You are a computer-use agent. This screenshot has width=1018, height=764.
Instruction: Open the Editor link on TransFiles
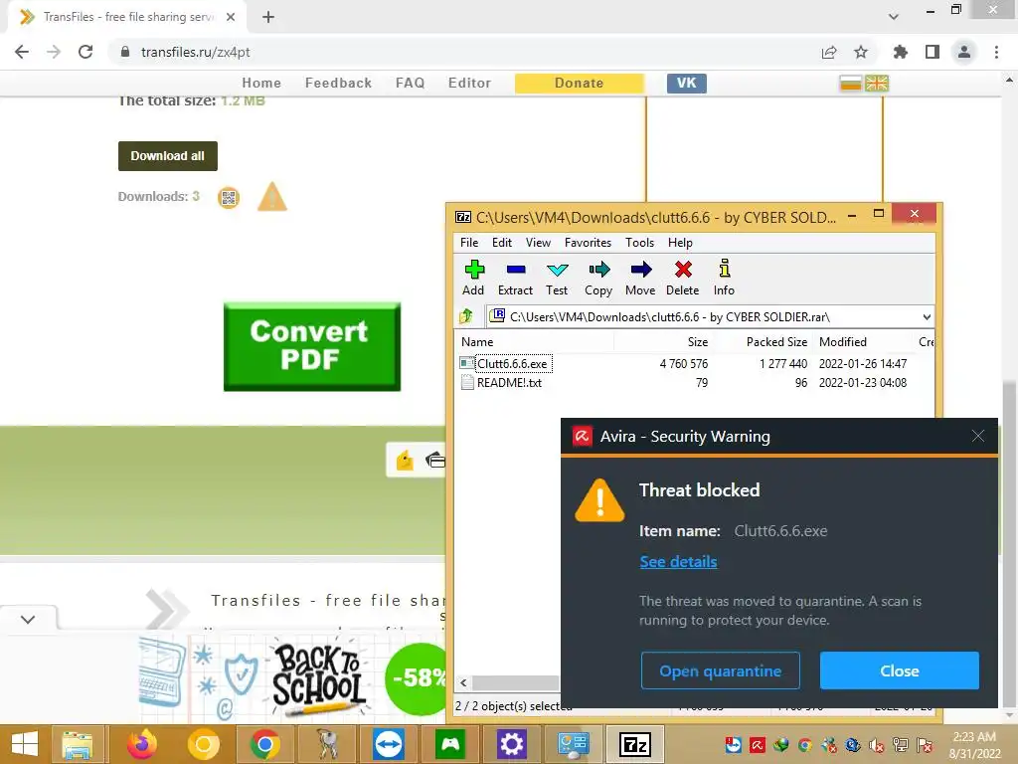pos(469,84)
